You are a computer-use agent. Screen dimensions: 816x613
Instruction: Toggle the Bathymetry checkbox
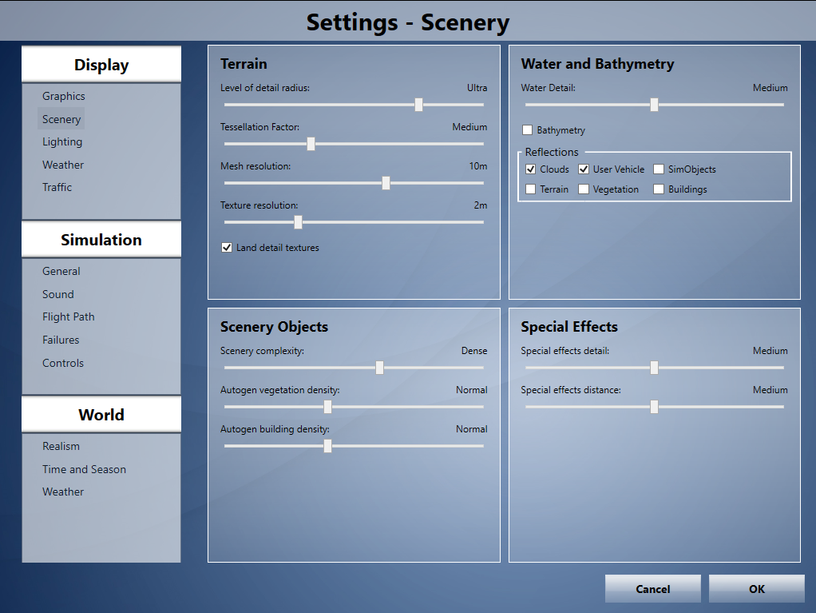click(x=527, y=129)
